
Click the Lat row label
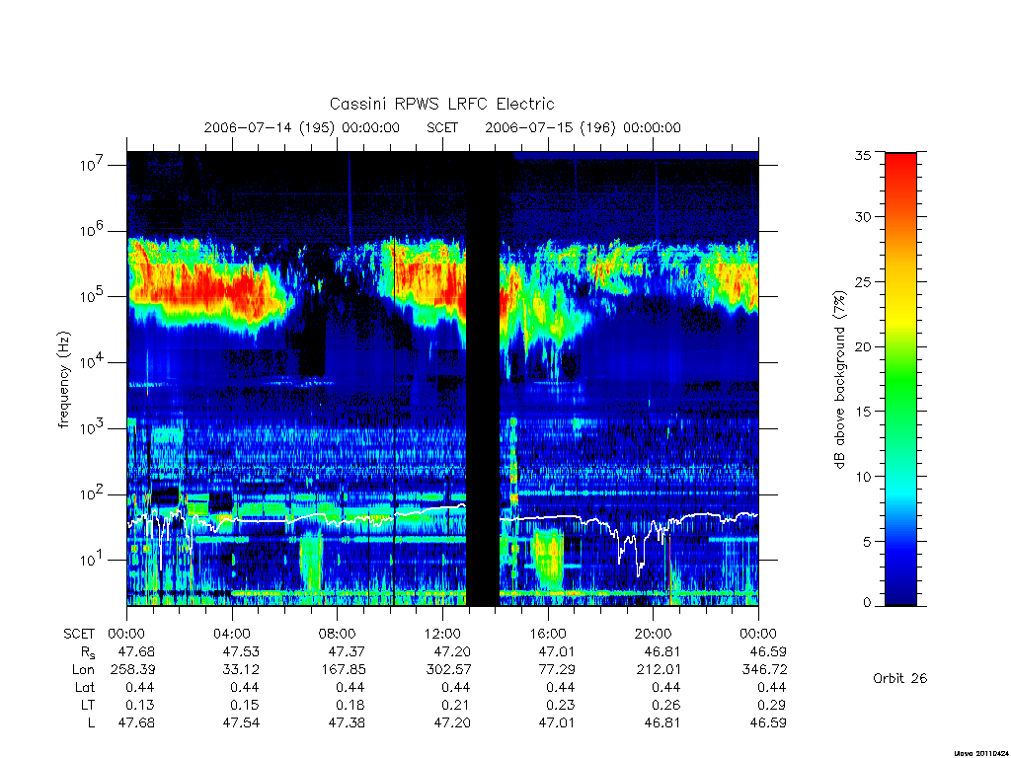pyautogui.click(x=85, y=687)
